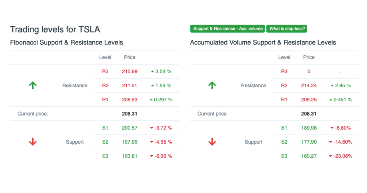Click the Current price label in Accumulated Volume table

212,114
